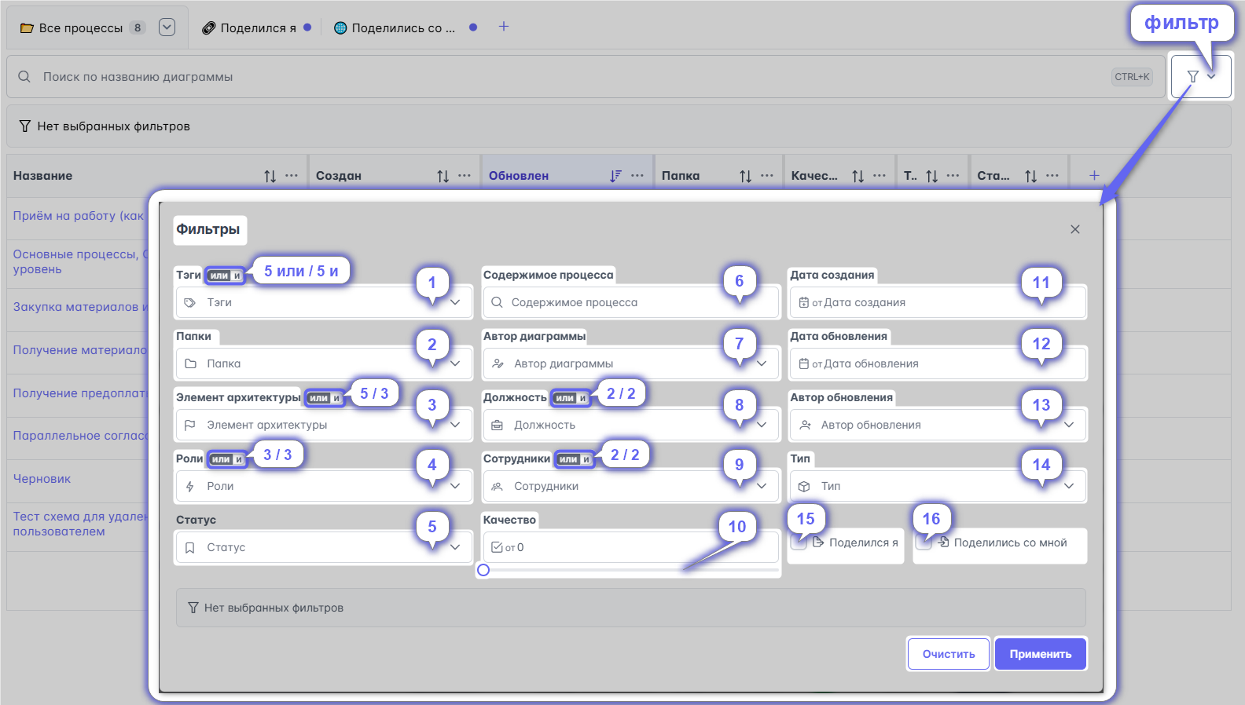Viewport: 1245px width, 705px height.
Task: Open three-dot menu of the Ста... column
Action: point(1052,176)
